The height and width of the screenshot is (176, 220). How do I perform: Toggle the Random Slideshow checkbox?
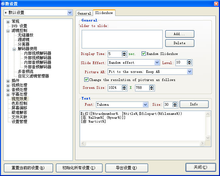144,54
